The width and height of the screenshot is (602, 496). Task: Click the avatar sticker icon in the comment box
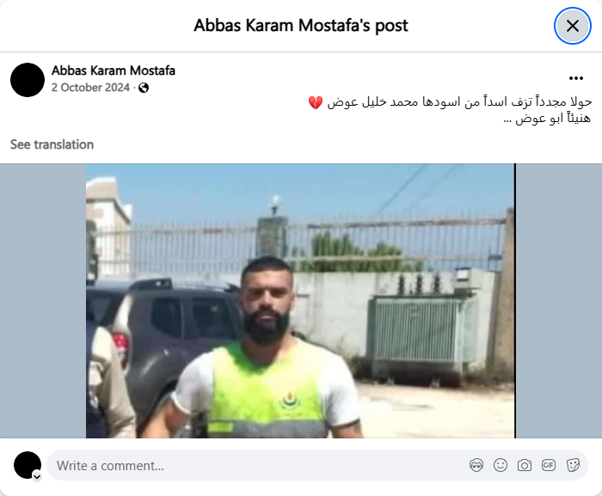(x=476, y=465)
